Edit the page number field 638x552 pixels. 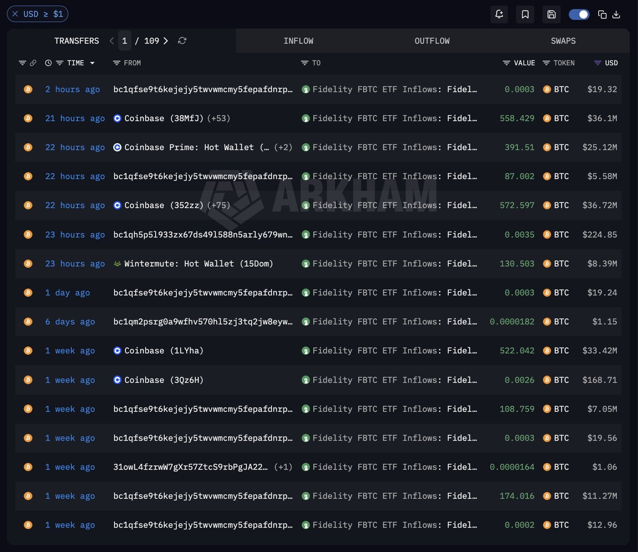tap(124, 41)
